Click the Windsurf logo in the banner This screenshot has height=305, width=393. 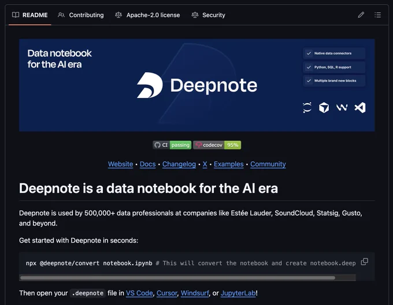pos(342,108)
